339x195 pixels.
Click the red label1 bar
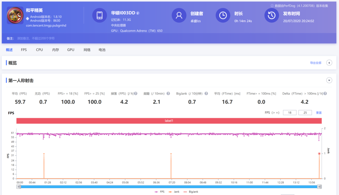[x=169, y=121]
